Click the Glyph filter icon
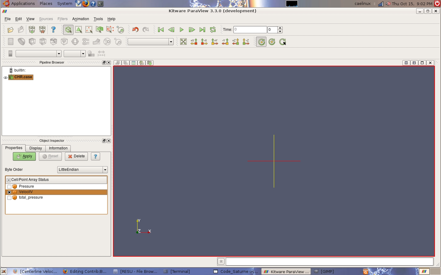Image resolution: width=441 pixels, height=275 pixels. coord(75,42)
